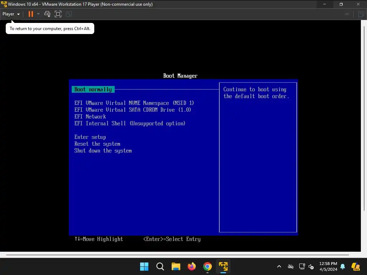Launch Firefox from the taskbar
This screenshot has width=367, height=275.
tap(192, 266)
